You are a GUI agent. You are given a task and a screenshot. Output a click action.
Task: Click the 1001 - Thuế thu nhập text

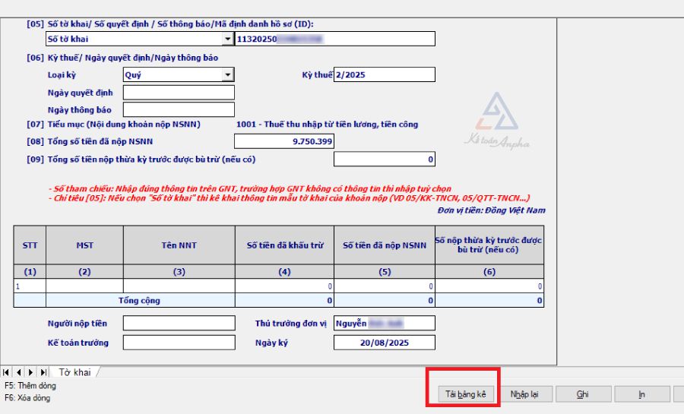pos(327,125)
